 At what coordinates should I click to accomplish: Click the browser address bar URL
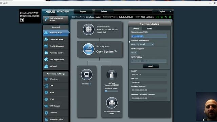(4, 3)
